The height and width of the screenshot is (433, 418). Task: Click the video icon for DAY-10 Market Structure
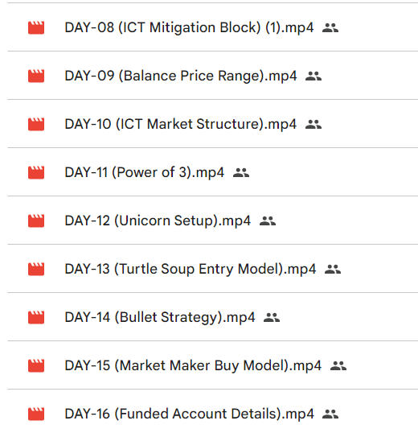pos(36,124)
